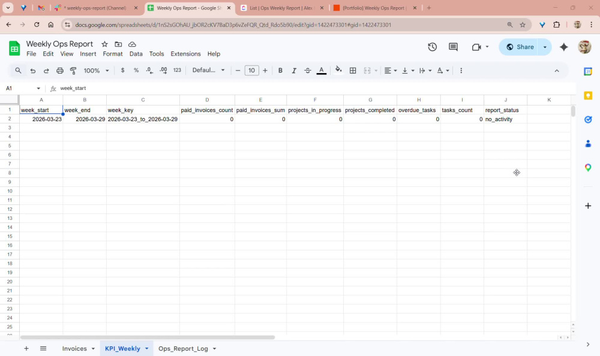
Task: Toggle bold formatting
Action: (280, 70)
